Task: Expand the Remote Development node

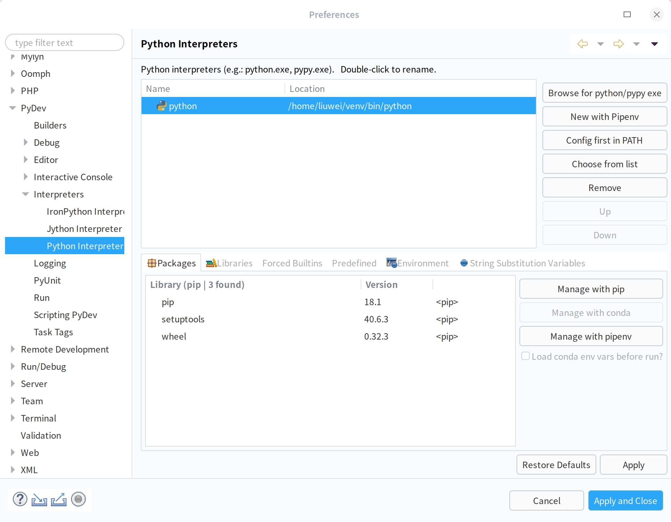Action: click(13, 349)
